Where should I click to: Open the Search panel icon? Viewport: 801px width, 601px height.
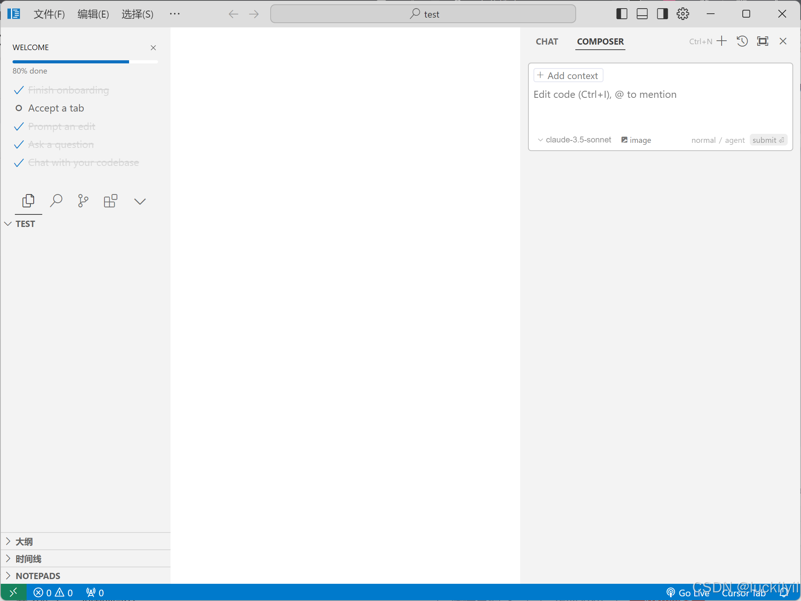click(x=56, y=201)
